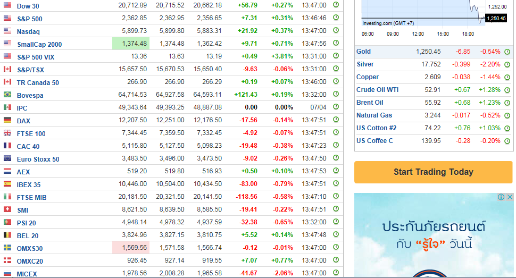The image size is (516, 278).
Task: Click the Swiss flag beside SMI
Action: [x=7, y=209]
